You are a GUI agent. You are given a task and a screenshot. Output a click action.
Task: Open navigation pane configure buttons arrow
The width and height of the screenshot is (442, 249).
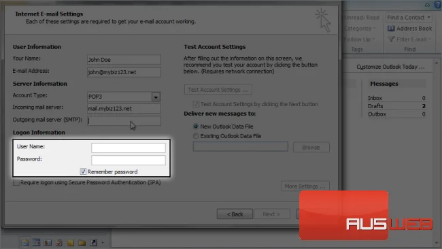tap(103, 242)
